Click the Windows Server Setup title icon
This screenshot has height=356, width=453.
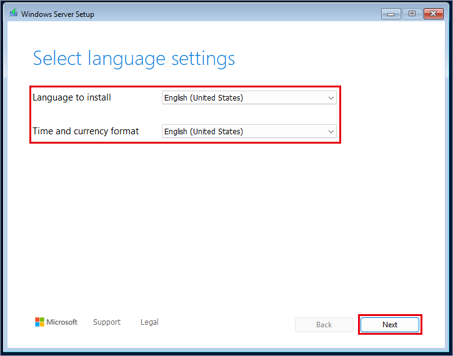[13, 13]
